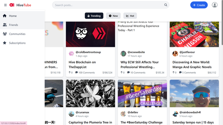223x125 pixels.
Task: Click the Charlie Higson book thumbnail
Action: (x=194, y=34)
